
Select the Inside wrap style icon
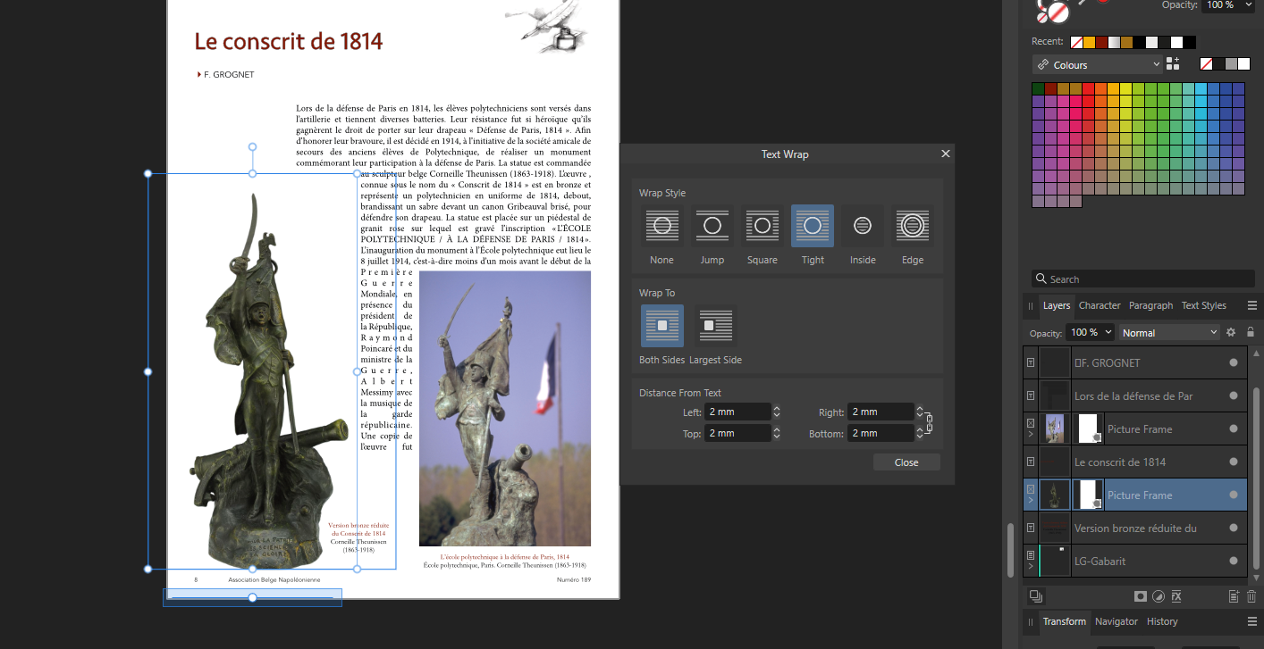pyautogui.click(x=863, y=226)
